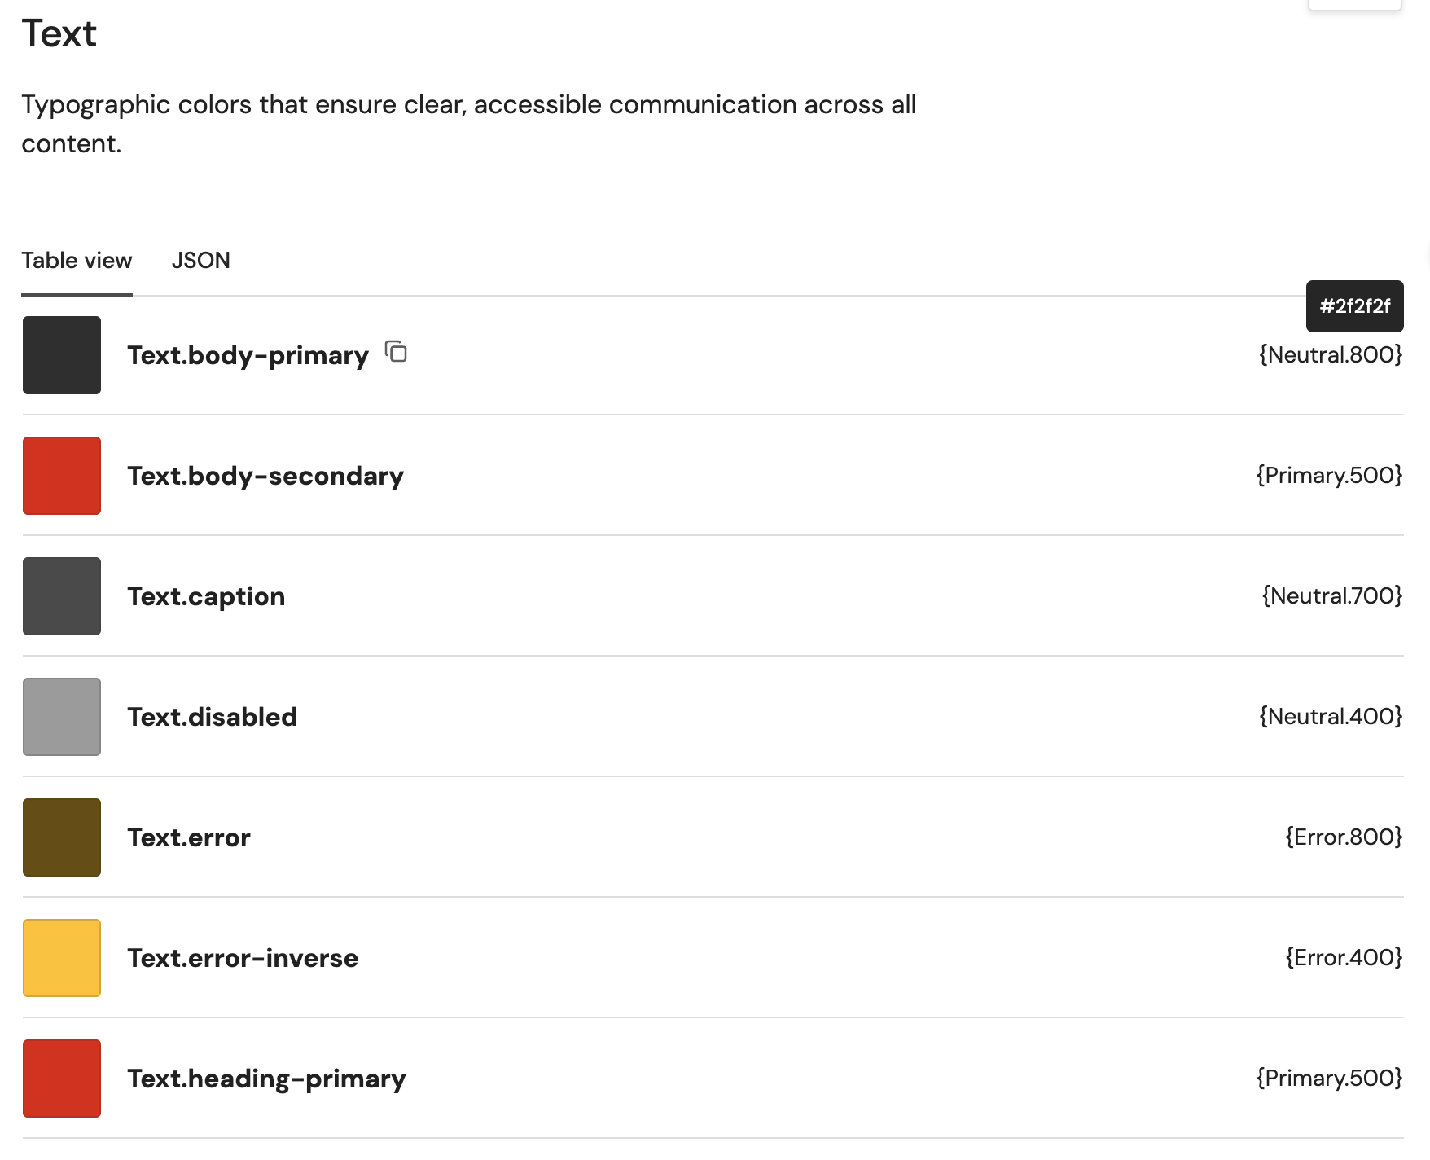
Task: Select the red Text.body-secondary swatch
Action: [61, 476]
